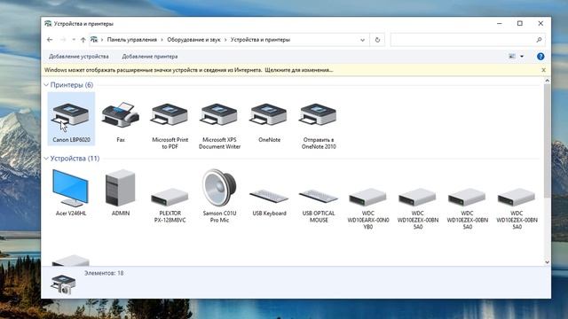The image size is (568, 319).
Task: Select the OneNote 2010 printer icon
Action: (x=319, y=114)
